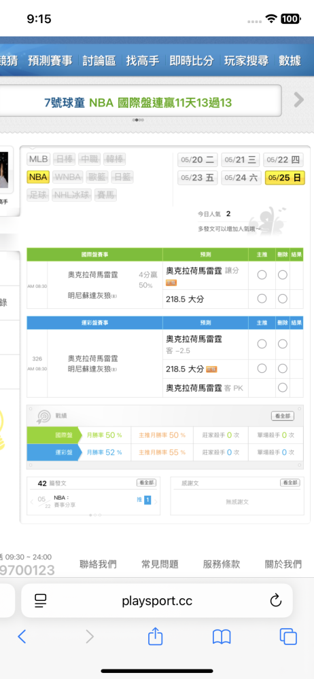Select the WNBA league tab

pyautogui.click(x=68, y=177)
